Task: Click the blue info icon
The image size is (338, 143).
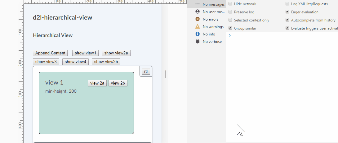Action: point(198,34)
